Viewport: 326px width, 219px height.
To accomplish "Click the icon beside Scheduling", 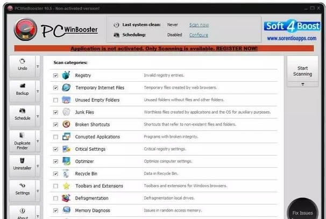I will tap(116, 35).
